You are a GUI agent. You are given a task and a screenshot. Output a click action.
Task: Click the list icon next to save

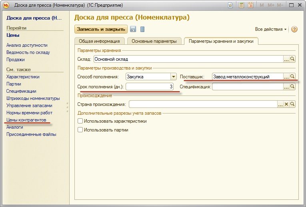point(142,29)
